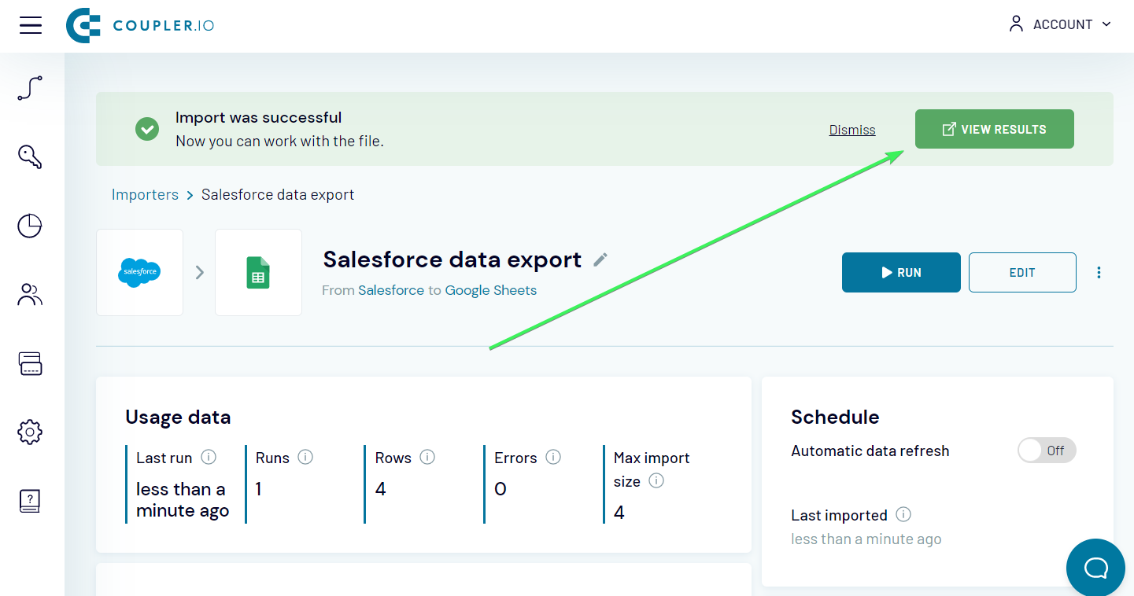Open help docs via the book icon
Image resolution: width=1134 pixels, height=596 pixels.
click(29, 500)
